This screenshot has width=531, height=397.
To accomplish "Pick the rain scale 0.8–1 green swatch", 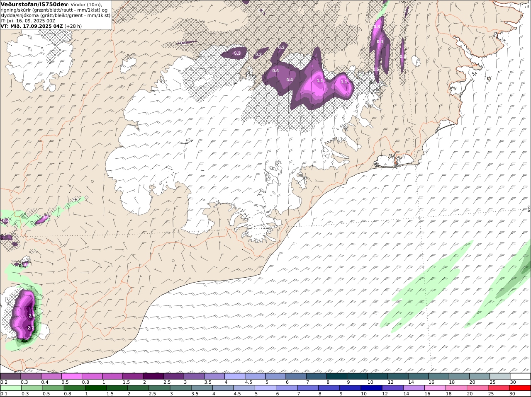I will [74, 388].
